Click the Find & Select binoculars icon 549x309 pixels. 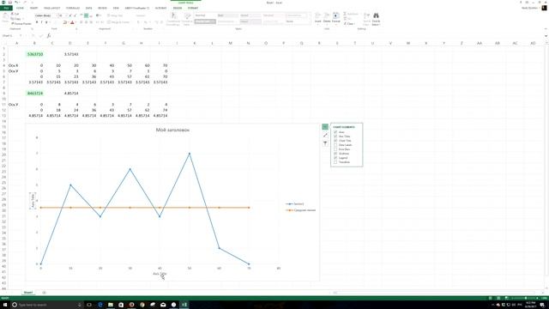[x=376, y=15]
